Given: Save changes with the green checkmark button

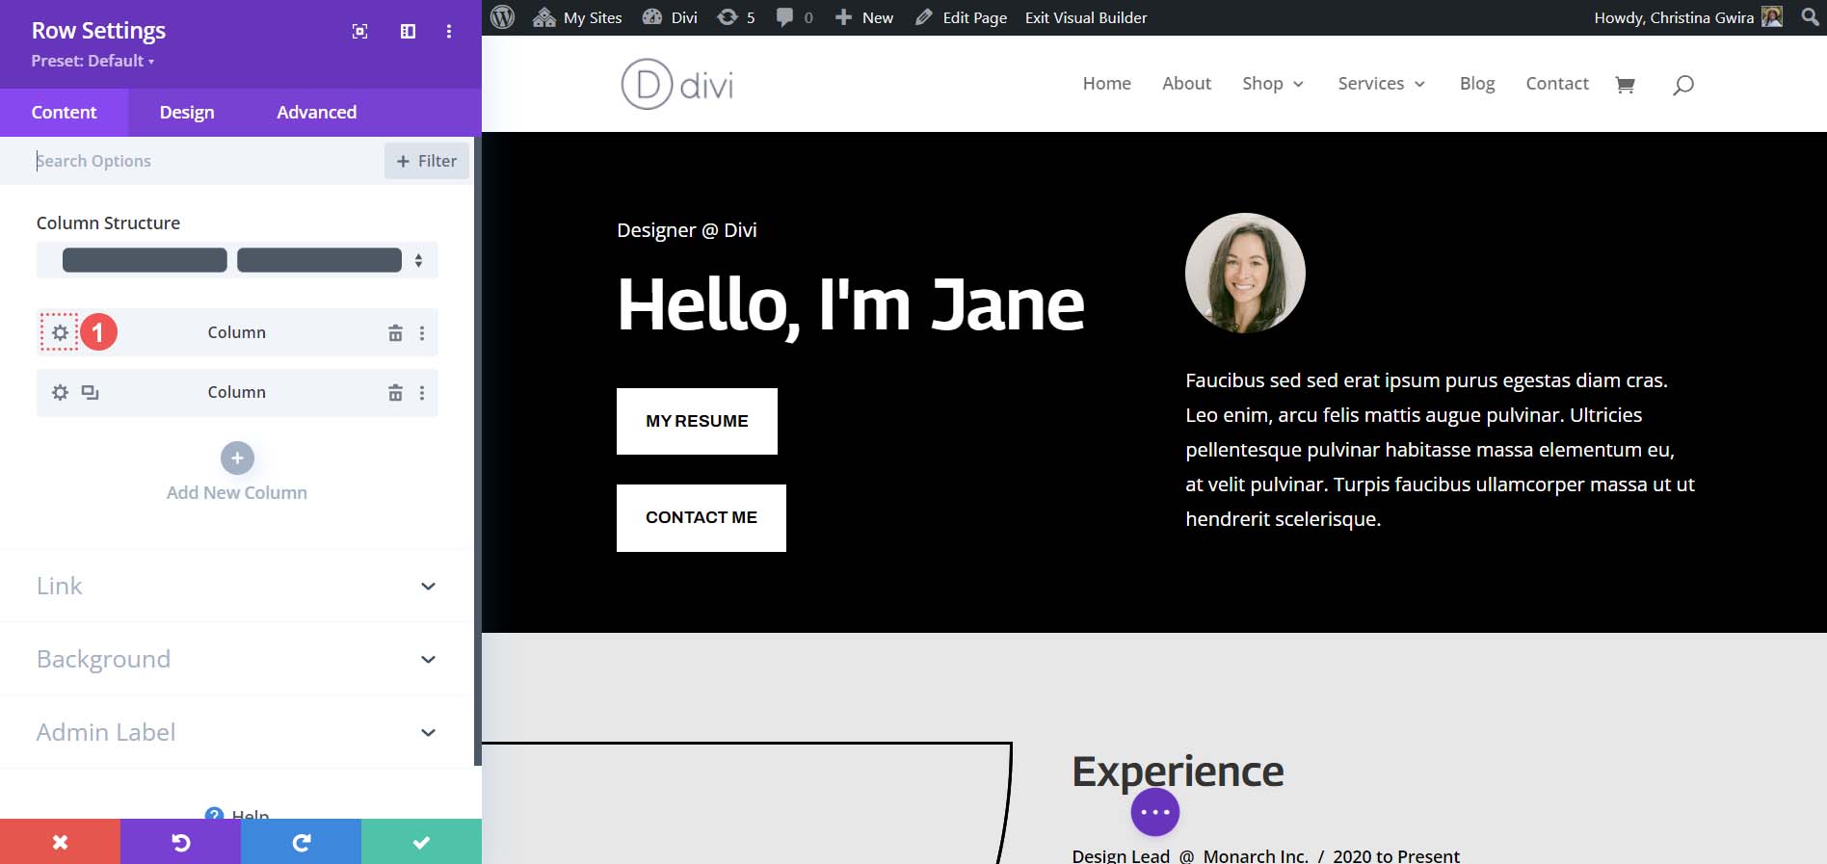Looking at the screenshot, I should pos(421,842).
